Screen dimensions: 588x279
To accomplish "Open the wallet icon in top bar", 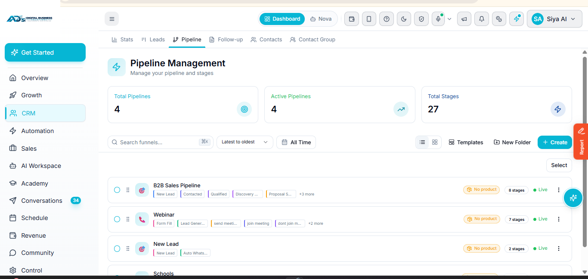I will [352, 19].
